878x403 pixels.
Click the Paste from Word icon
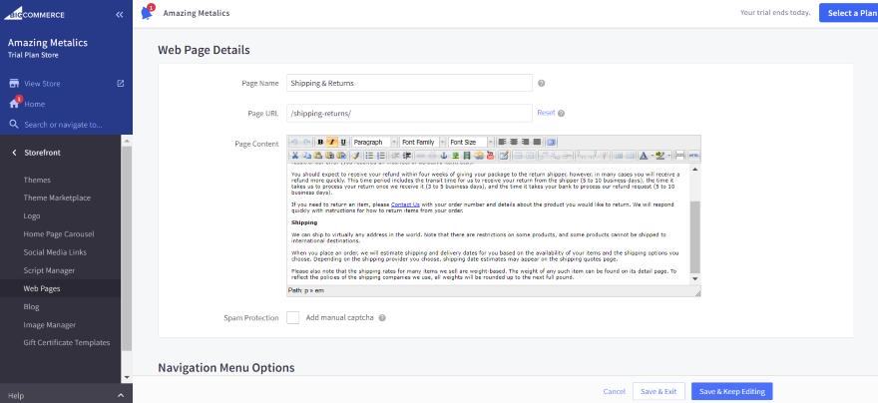pos(341,156)
